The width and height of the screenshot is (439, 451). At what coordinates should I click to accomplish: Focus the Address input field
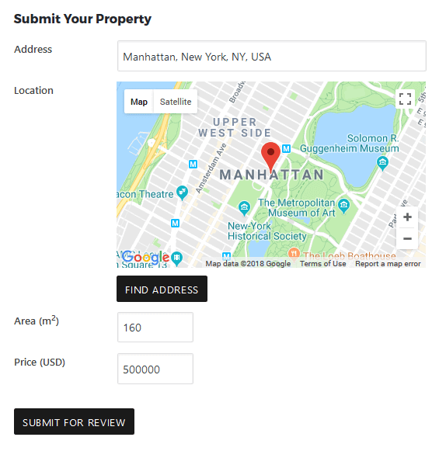(x=272, y=56)
